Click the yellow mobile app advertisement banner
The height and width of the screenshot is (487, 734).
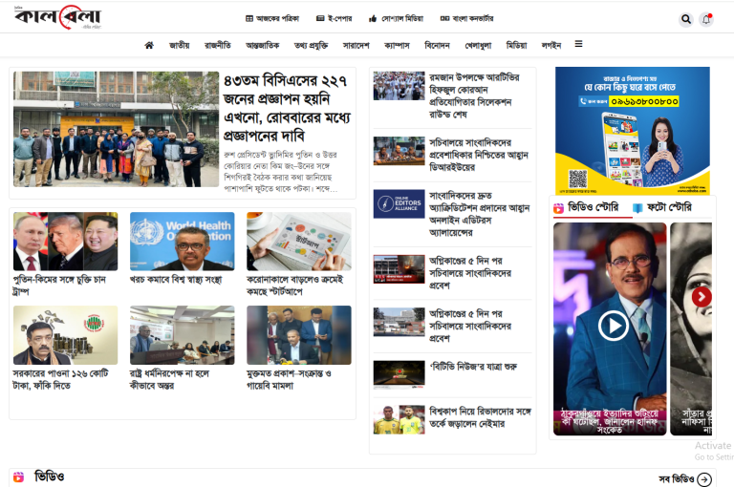632,130
